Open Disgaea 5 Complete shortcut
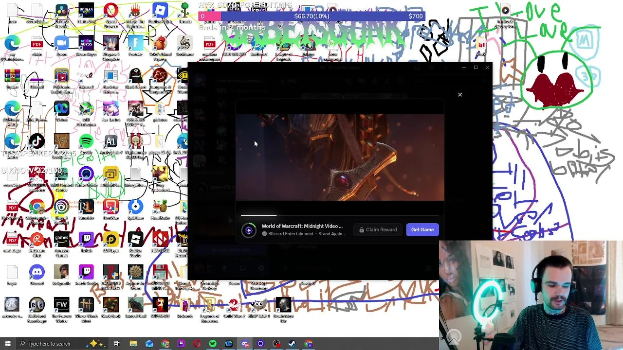 (111, 48)
